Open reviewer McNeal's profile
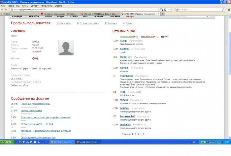Screen dimensions: 231x156 pos(124,100)
